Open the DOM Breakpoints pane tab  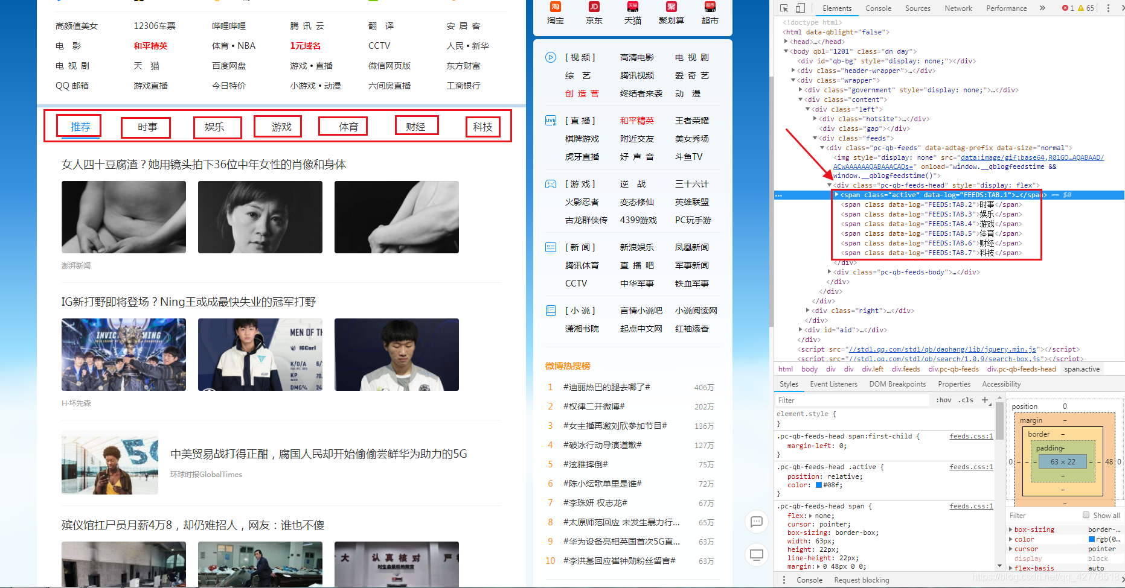(x=897, y=384)
